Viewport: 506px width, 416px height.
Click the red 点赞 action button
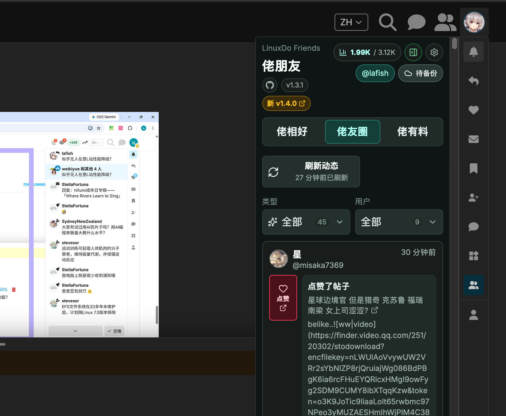[x=283, y=298]
